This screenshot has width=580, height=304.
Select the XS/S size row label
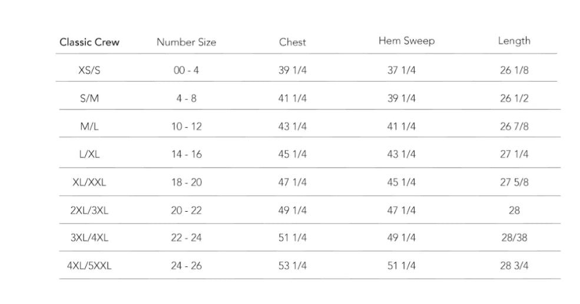tap(90, 71)
